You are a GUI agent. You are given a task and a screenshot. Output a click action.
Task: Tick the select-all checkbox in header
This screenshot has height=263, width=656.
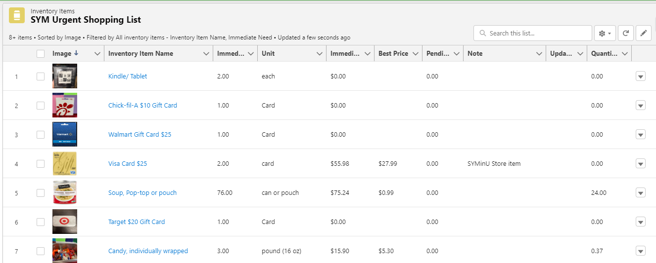coord(41,54)
